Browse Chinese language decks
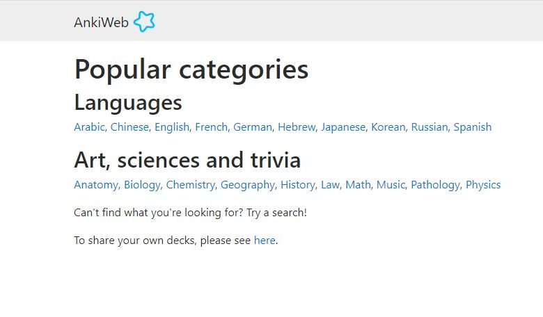This screenshot has width=543, height=317. pyautogui.click(x=129, y=127)
